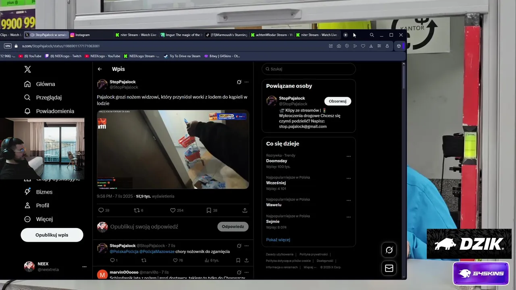This screenshot has width=516, height=290.
Task: Open @PolicjaMazowsze mention link
Action: coord(157,252)
